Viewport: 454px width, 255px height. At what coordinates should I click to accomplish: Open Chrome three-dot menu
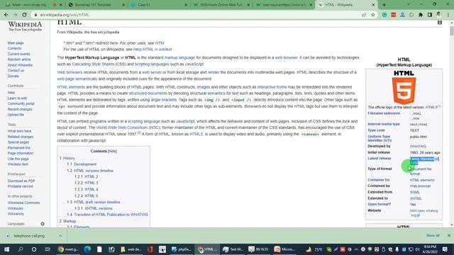pos(448,15)
